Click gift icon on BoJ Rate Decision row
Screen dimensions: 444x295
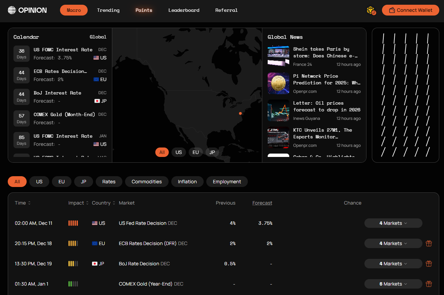click(x=428, y=264)
